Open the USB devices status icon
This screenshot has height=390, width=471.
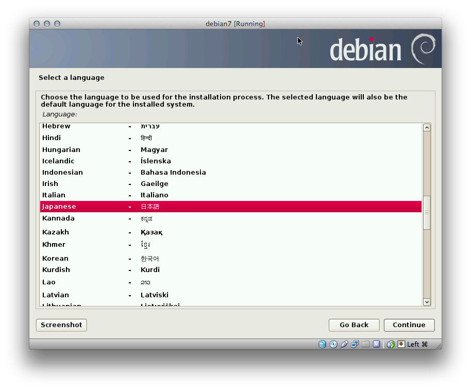(x=344, y=344)
